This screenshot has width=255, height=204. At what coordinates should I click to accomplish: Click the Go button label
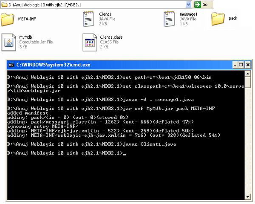[205, 5]
